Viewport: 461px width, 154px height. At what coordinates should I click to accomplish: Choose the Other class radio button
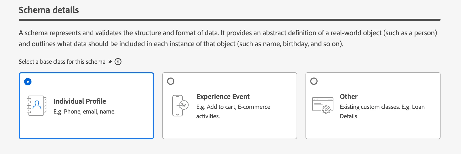click(x=314, y=81)
